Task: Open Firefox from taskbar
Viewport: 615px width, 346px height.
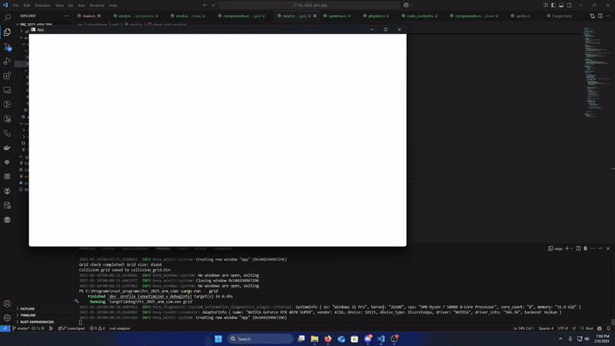Action: click(328, 339)
